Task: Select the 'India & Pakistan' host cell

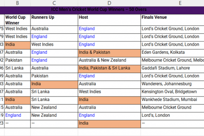Action: pyautogui.click(x=109, y=53)
